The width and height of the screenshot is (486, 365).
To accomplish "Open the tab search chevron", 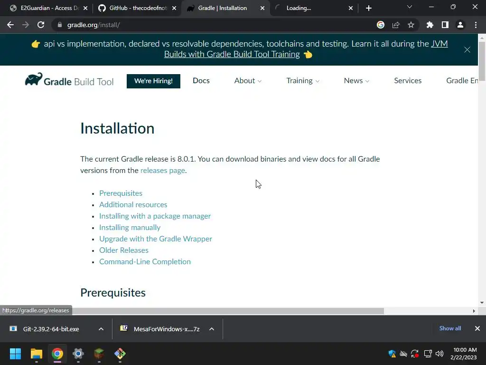I will (x=410, y=7).
